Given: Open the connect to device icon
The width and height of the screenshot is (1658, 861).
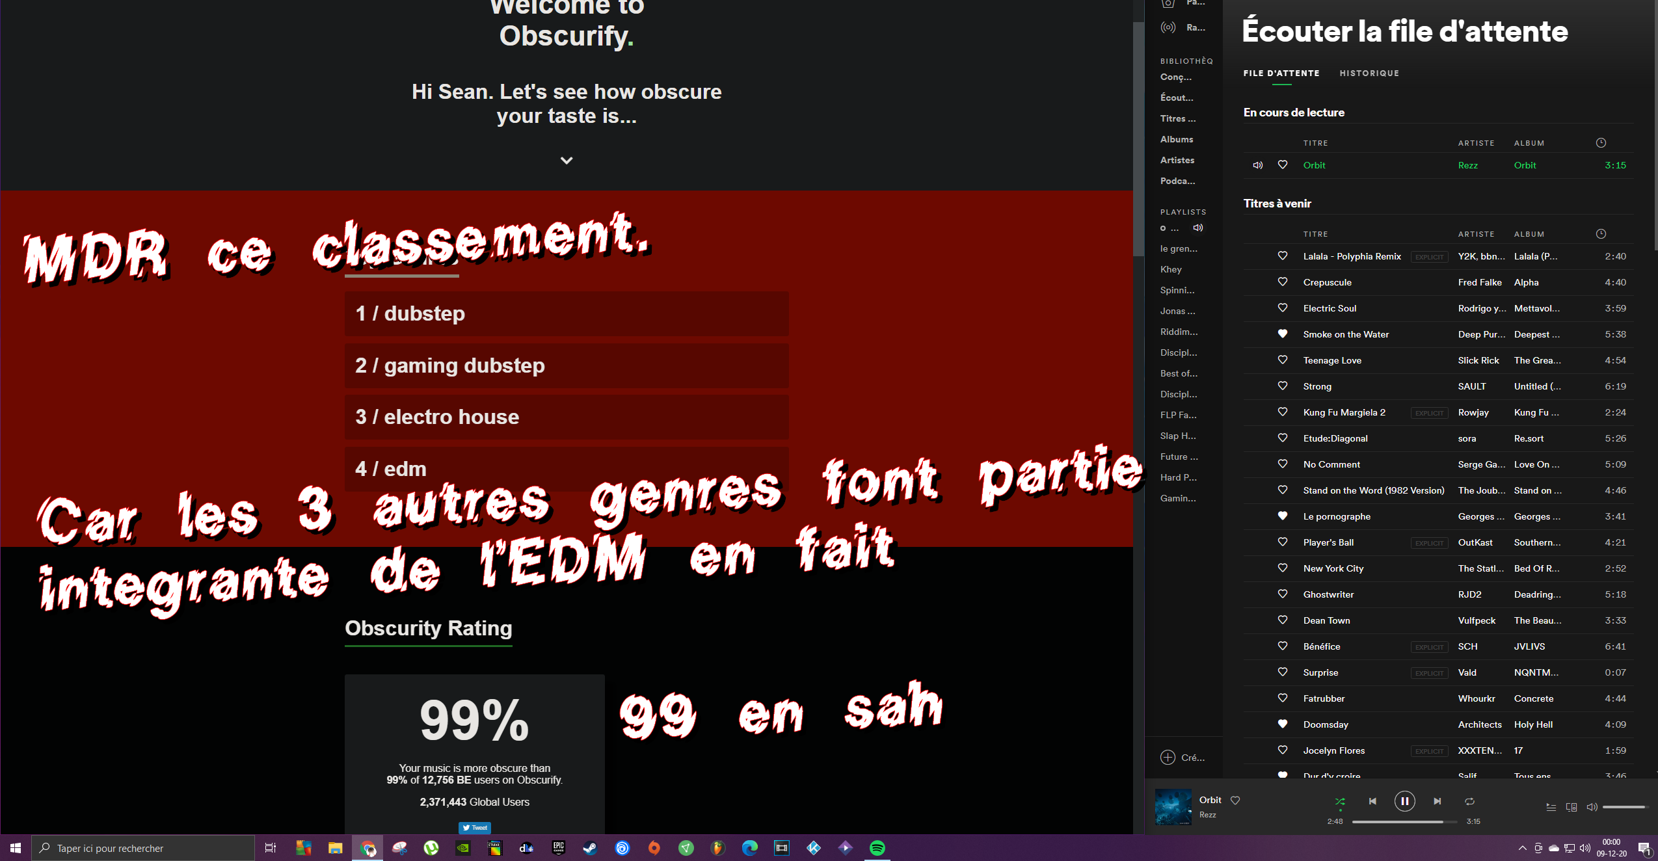Looking at the screenshot, I should [x=1571, y=807].
